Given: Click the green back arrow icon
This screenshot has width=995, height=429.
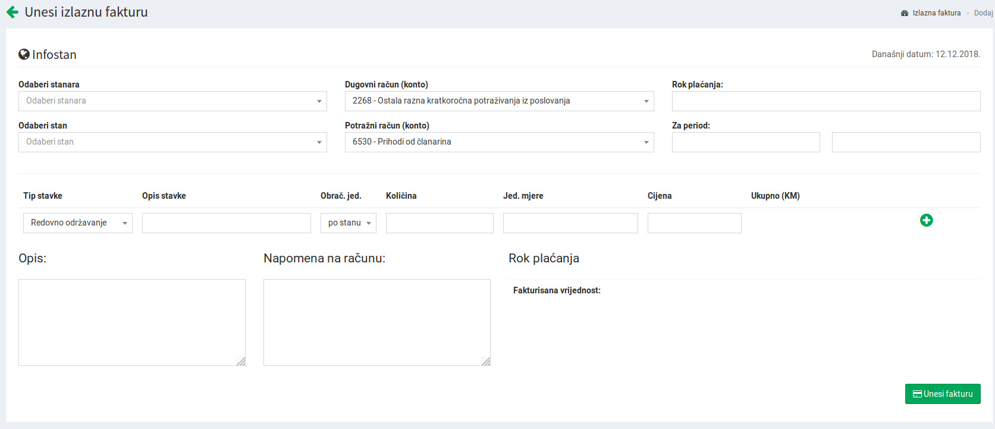Looking at the screenshot, I should click(x=12, y=12).
